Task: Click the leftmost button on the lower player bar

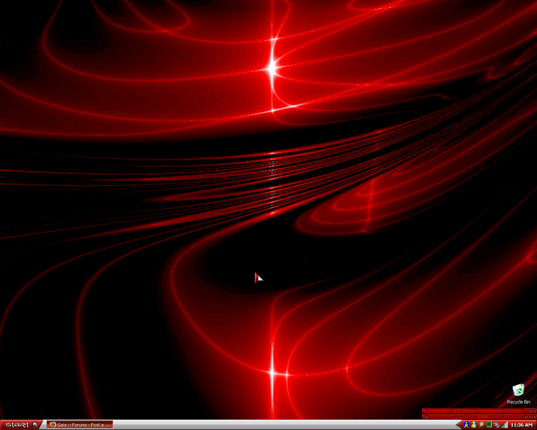Action: (426, 417)
